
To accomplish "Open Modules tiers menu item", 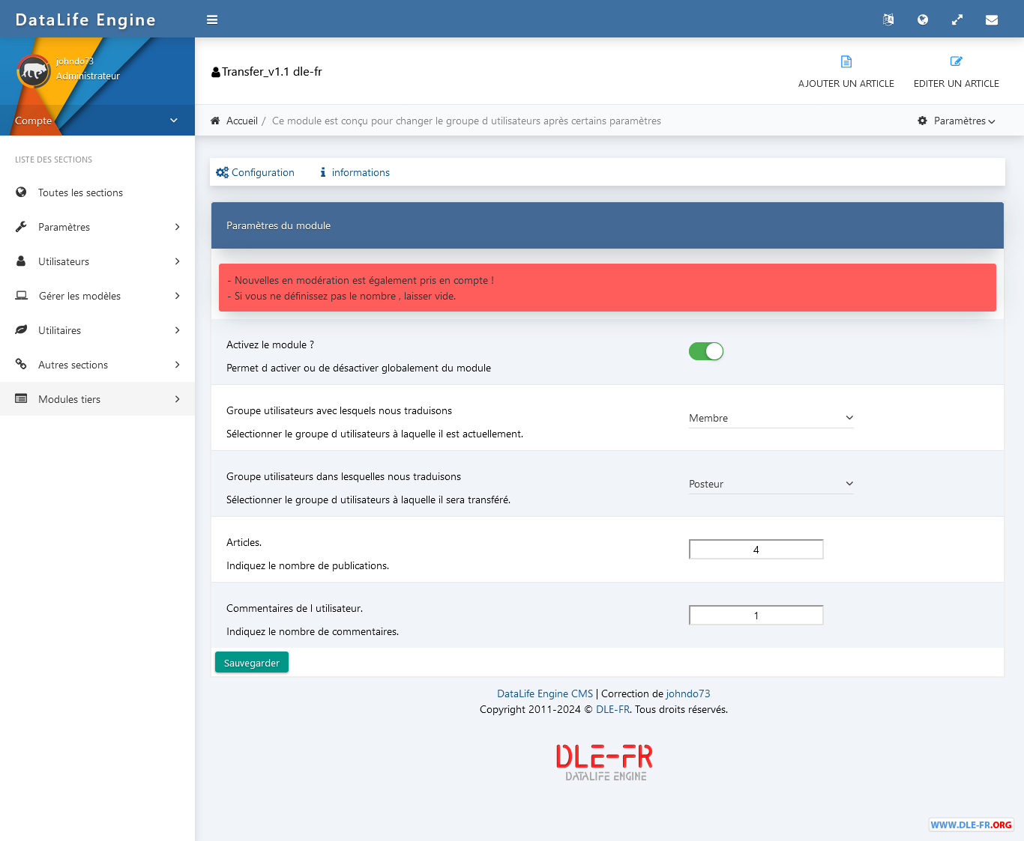I will coord(97,399).
